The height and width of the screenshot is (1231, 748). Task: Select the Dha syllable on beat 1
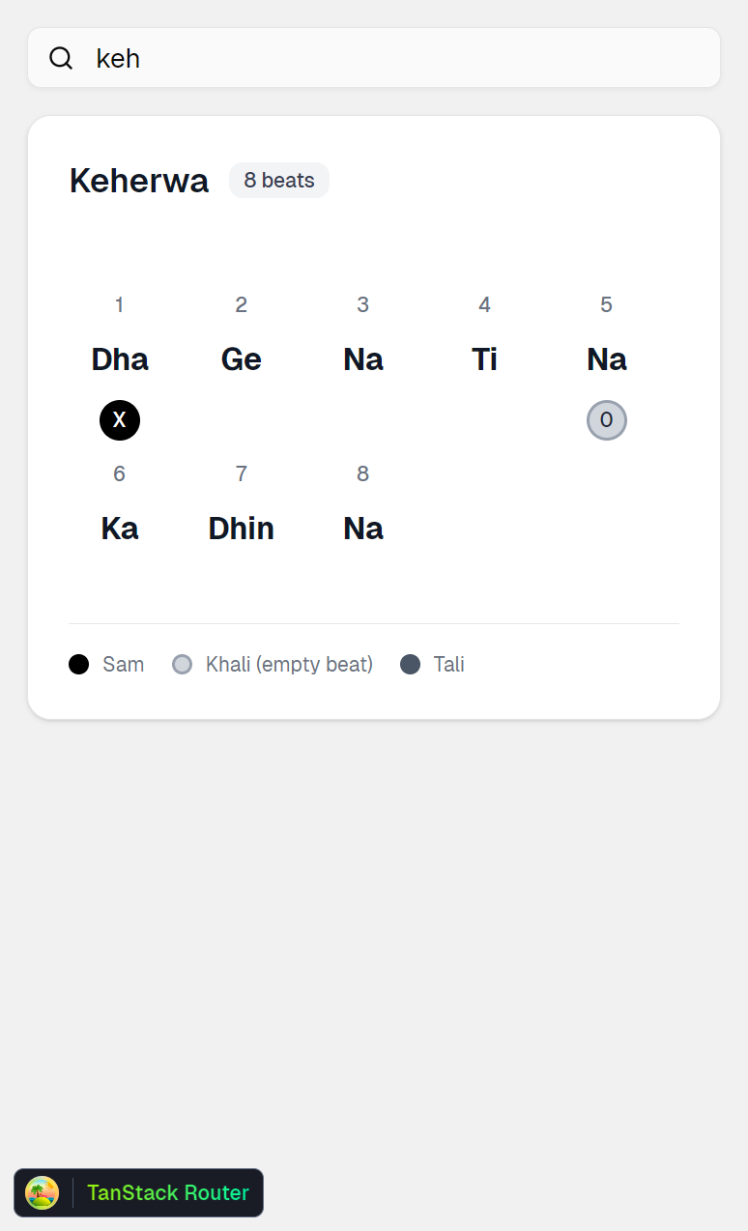(x=120, y=359)
